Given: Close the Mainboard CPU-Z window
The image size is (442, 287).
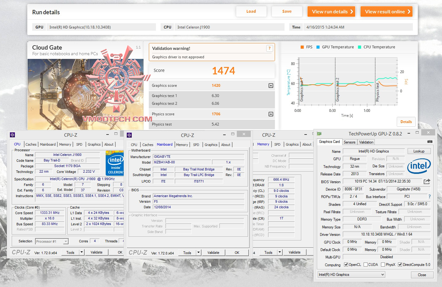Looking at the screenshot, I should [x=244, y=134].
